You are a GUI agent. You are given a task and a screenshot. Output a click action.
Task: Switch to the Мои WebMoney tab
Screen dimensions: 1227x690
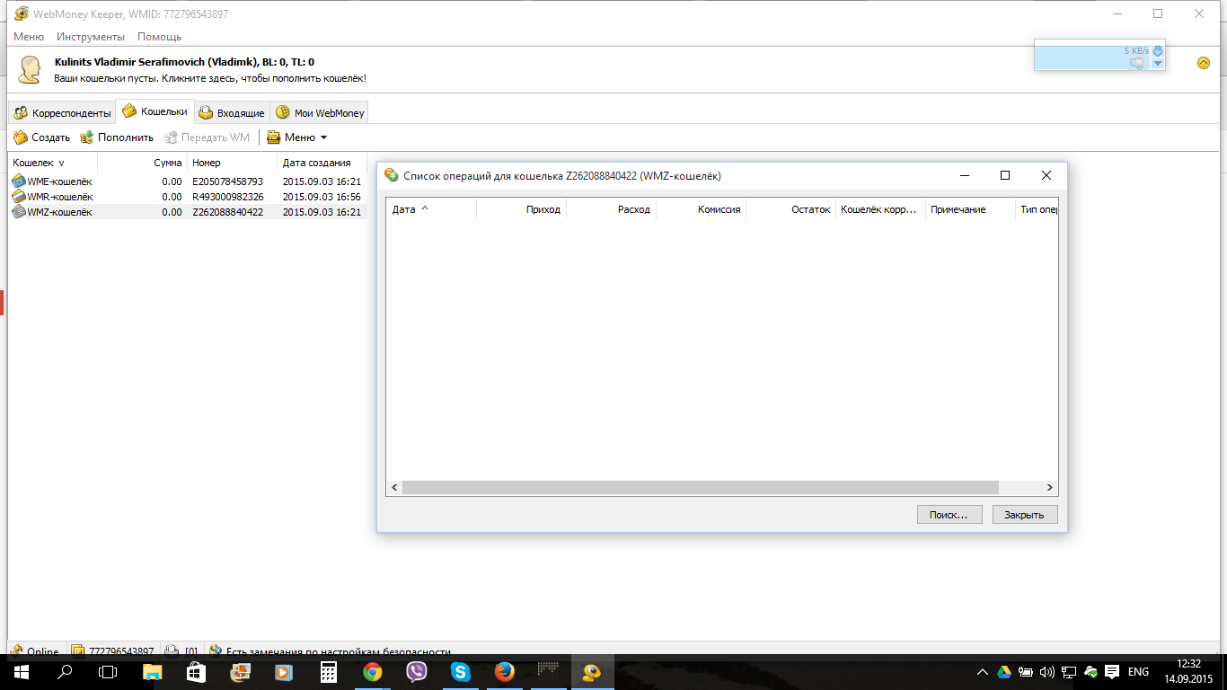(x=319, y=113)
